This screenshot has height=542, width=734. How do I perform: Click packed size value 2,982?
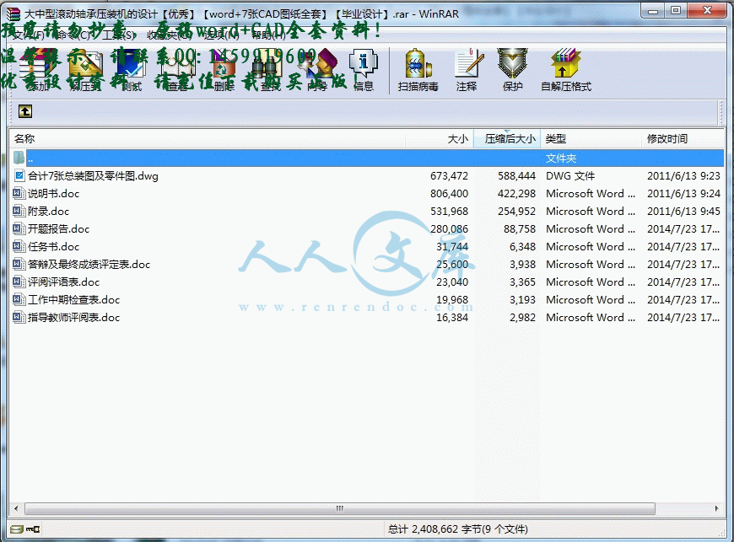point(522,318)
